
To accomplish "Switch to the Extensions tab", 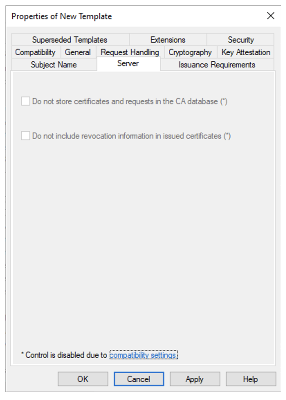I will tap(168, 40).
